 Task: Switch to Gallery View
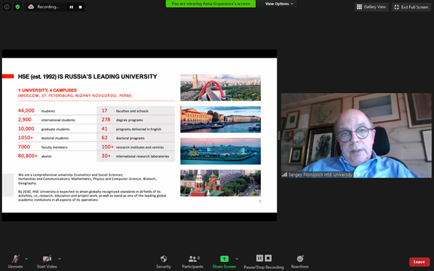(x=371, y=7)
